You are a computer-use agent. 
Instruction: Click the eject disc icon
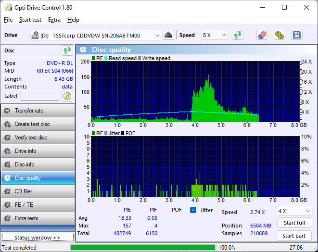(168, 35)
